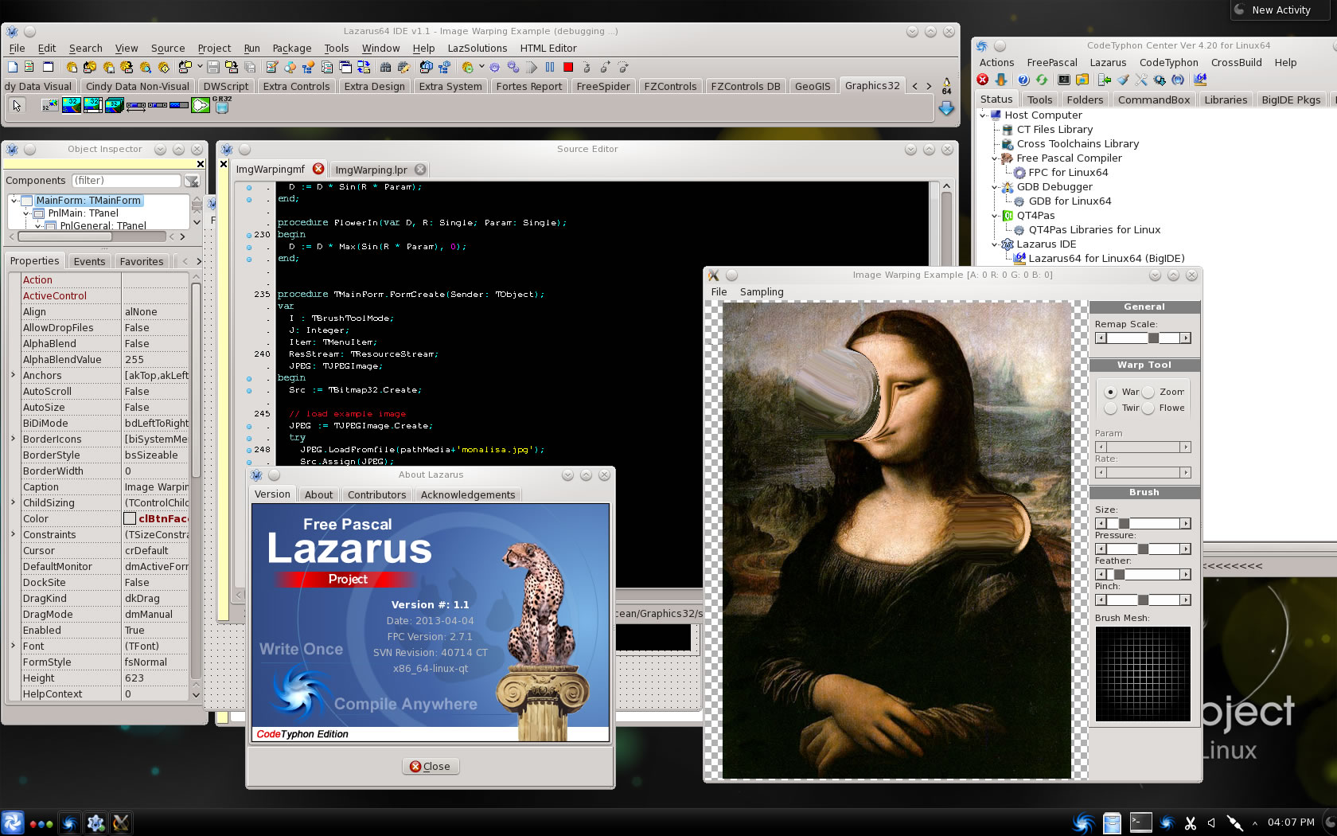Click the Step Into debugger icon
This screenshot has width=1337, height=836.
(587, 67)
